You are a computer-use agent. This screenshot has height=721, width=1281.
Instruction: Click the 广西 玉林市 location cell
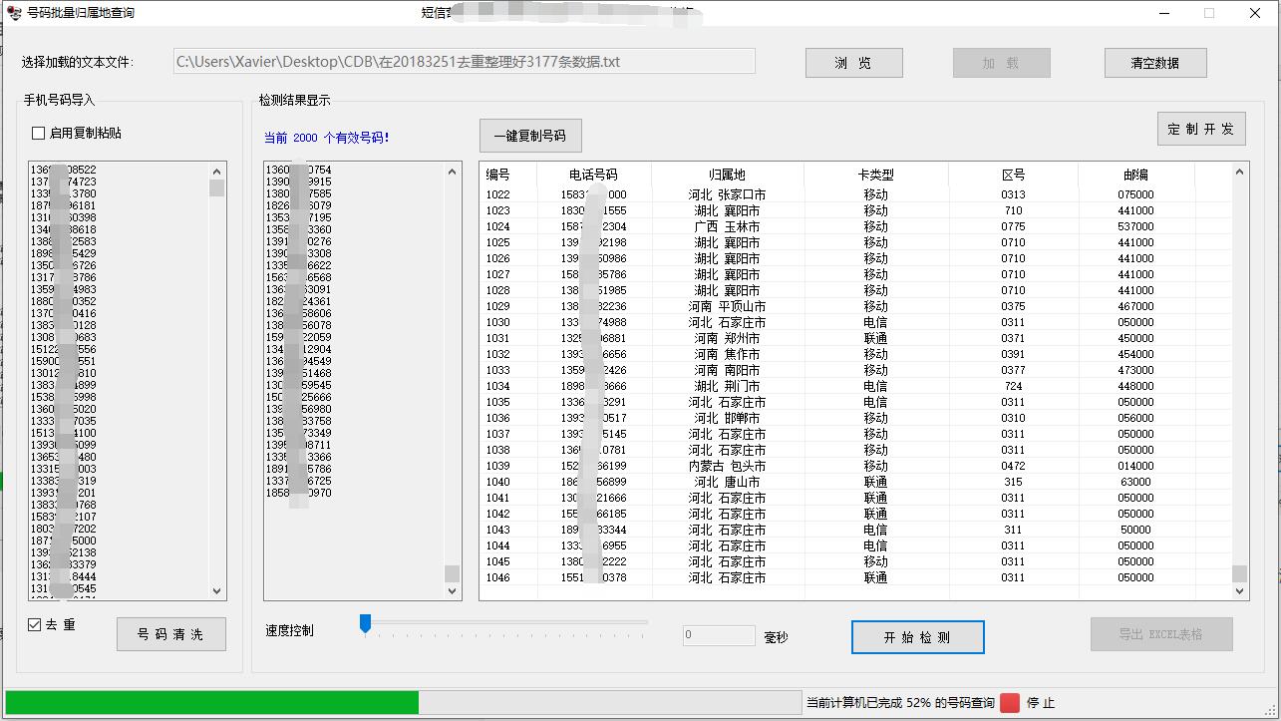point(728,226)
